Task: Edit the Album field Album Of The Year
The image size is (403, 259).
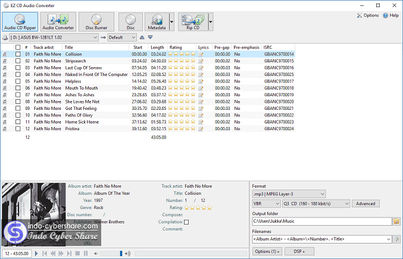Action: 112,193
